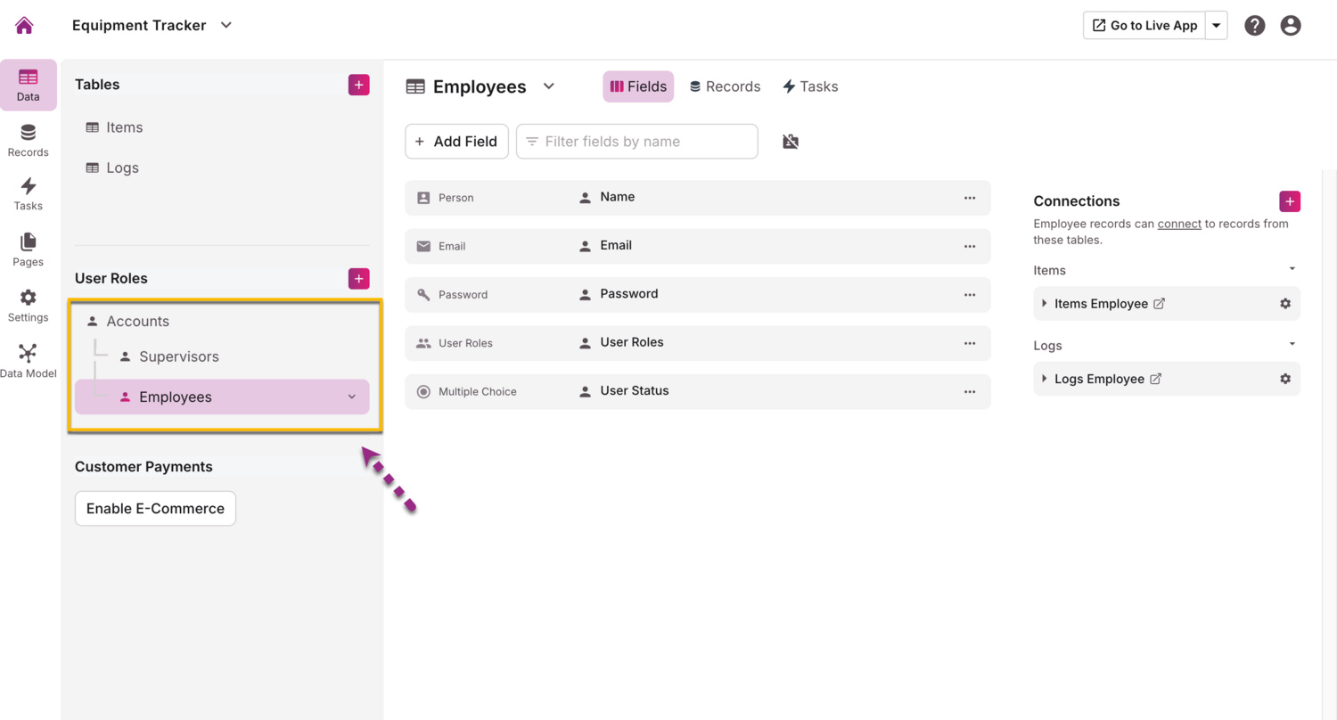The height and width of the screenshot is (720, 1337).
Task: Open the Tasks section in left sidebar
Action: [x=28, y=193]
